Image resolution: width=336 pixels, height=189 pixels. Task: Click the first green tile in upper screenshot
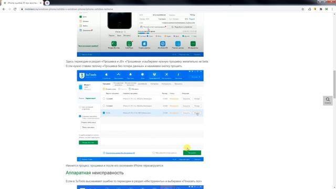tap(114, 44)
